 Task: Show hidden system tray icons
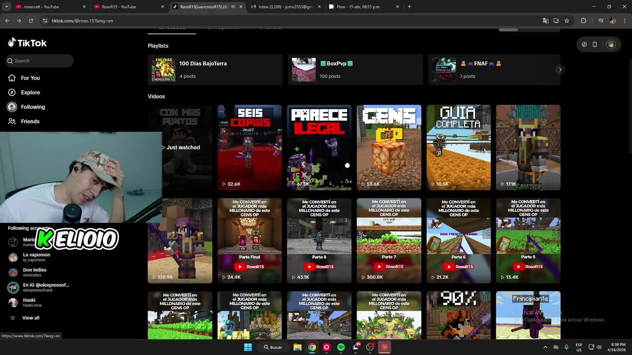click(545, 347)
